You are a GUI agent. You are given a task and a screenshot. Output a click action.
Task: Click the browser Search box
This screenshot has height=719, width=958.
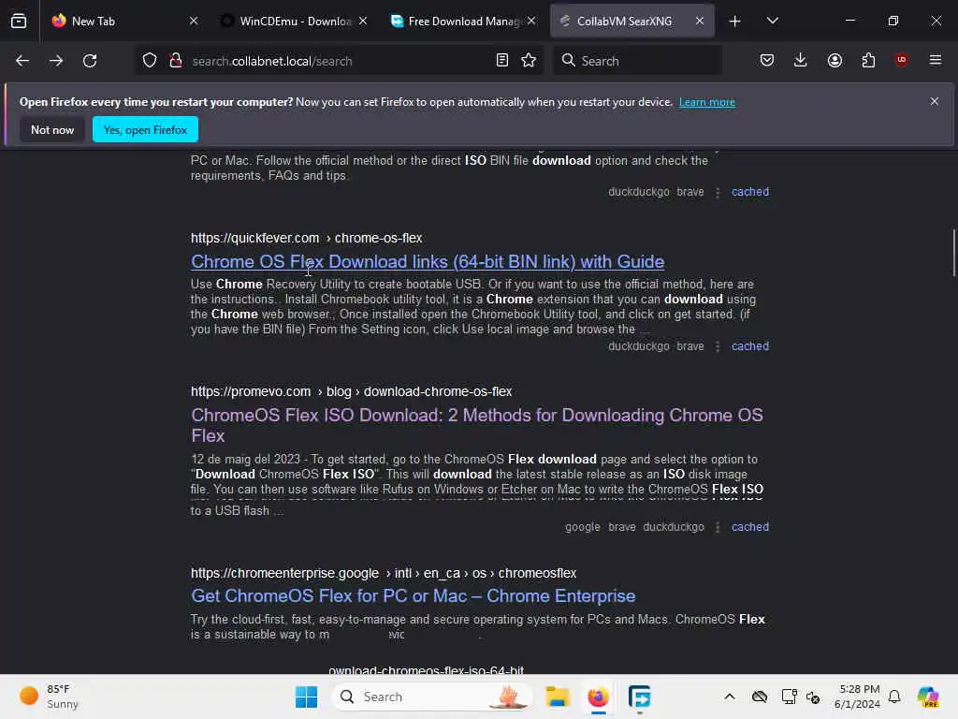click(637, 61)
